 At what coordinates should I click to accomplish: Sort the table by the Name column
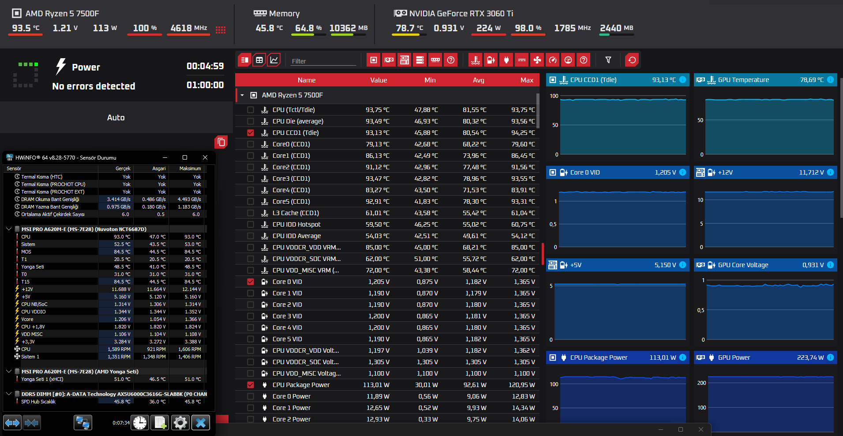point(307,80)
